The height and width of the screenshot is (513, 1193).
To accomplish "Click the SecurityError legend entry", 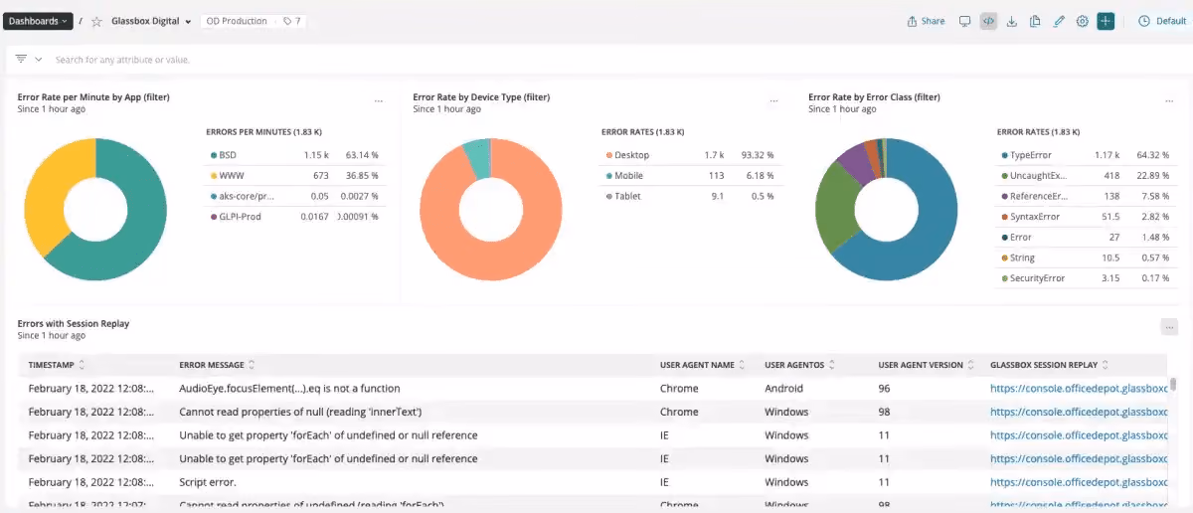I will [1088, 278].
